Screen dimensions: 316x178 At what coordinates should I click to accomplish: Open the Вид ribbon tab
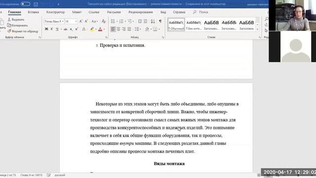163,12
